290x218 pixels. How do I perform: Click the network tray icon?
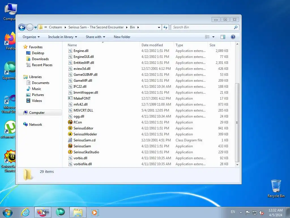(255, 213)
